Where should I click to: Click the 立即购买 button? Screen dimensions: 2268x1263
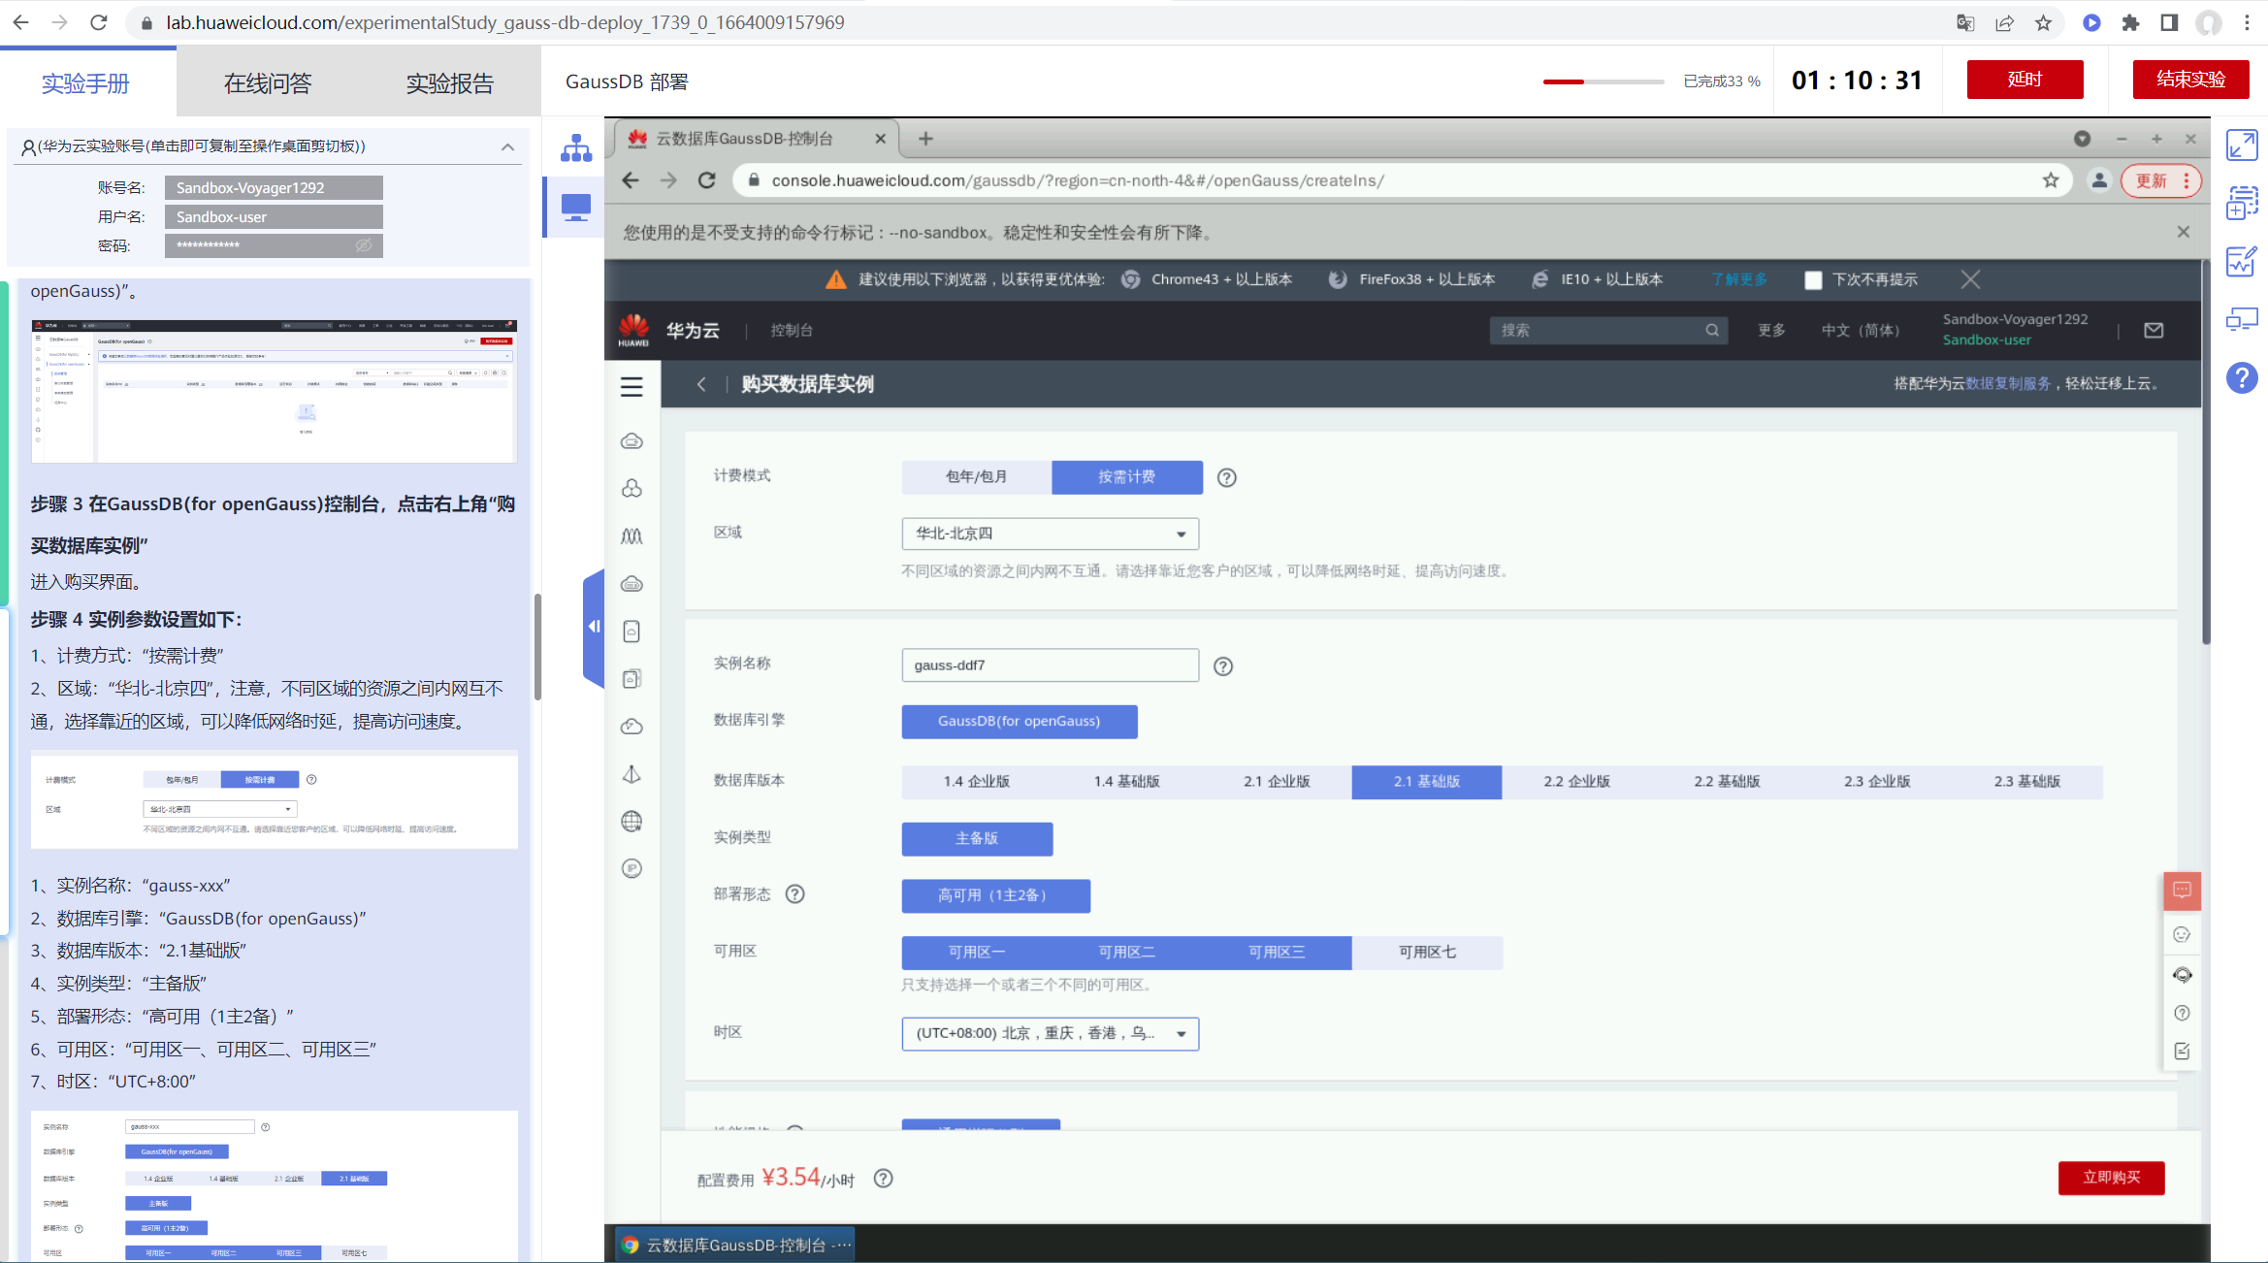tap(2111, 1177)
